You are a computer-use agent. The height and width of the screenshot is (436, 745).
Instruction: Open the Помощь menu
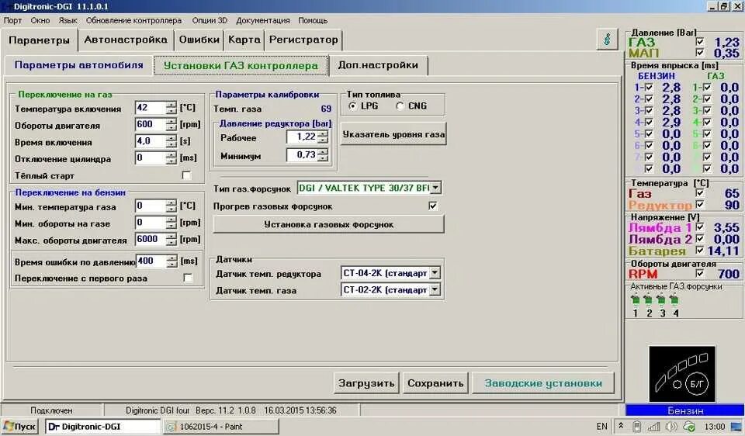click(x=313, y=20)
